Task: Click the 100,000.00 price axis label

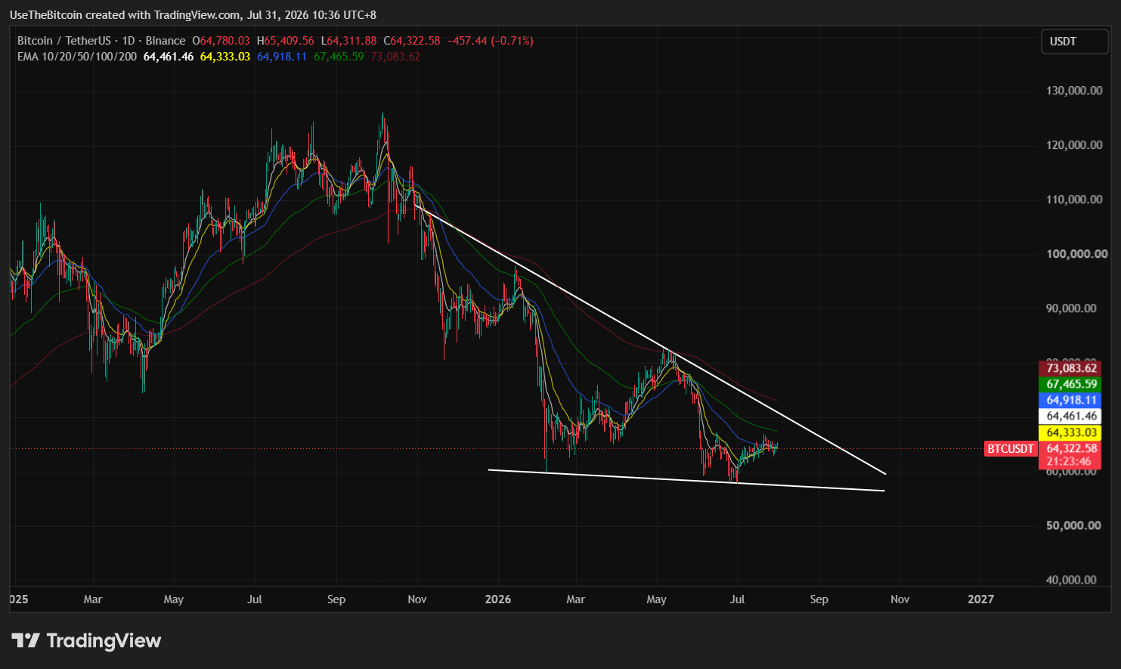Action: click(x=1076, y=254)
